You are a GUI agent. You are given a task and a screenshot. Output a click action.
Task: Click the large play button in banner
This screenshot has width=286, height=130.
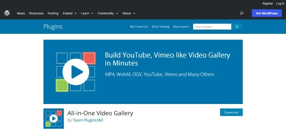click(76, 72)
